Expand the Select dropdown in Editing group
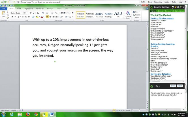 point(137,17)
